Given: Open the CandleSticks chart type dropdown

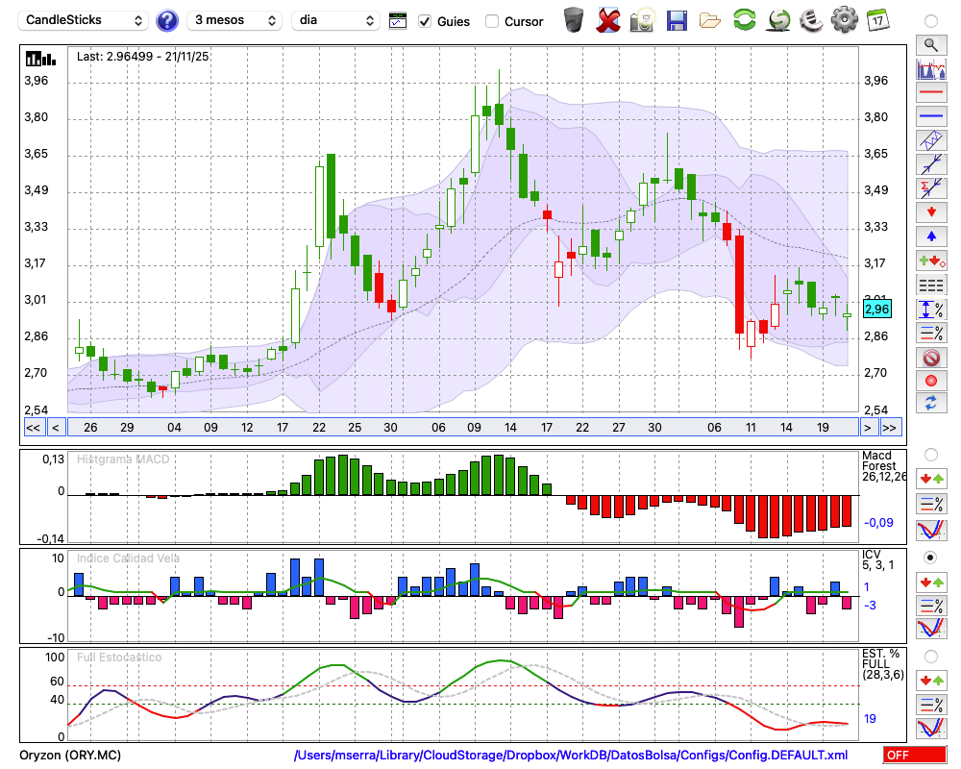Looking at the screenshot, I should (85, 20).
